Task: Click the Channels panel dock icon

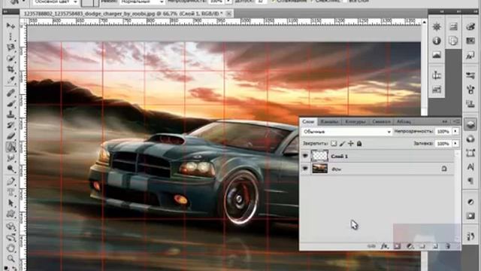Action: pos(470,139)
